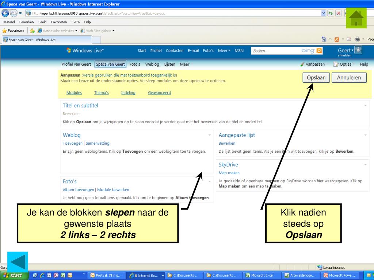The height and width of the screenshot is (280, 374).
Task: Switch to Postvak IN taskbar button
Action: coord(107,276)
